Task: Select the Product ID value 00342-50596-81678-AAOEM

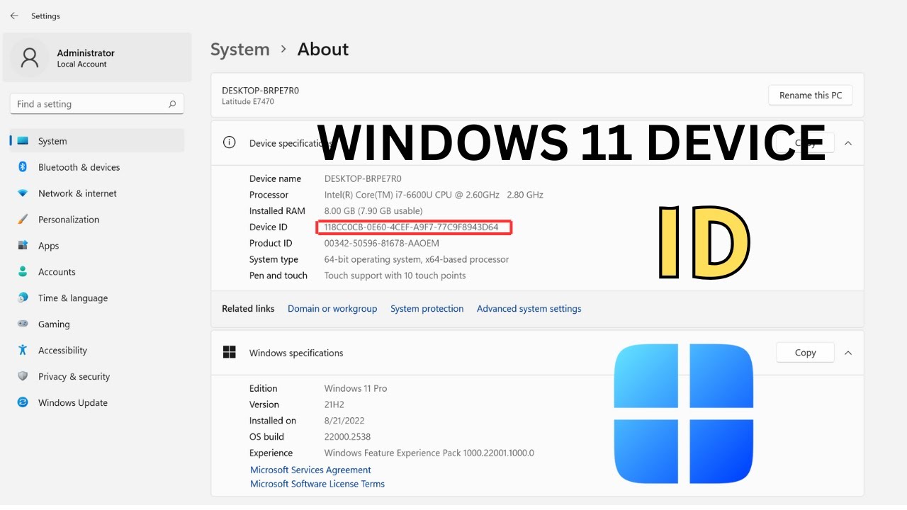Action: click(382, 243)
